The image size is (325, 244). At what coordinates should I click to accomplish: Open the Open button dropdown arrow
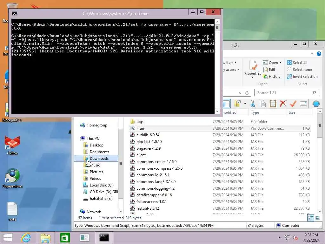tap(281, 63)
